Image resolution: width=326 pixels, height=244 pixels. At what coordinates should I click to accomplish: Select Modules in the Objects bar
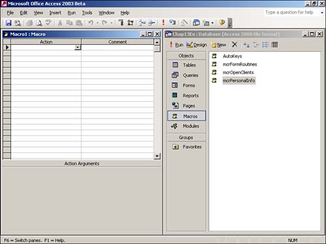186,126
